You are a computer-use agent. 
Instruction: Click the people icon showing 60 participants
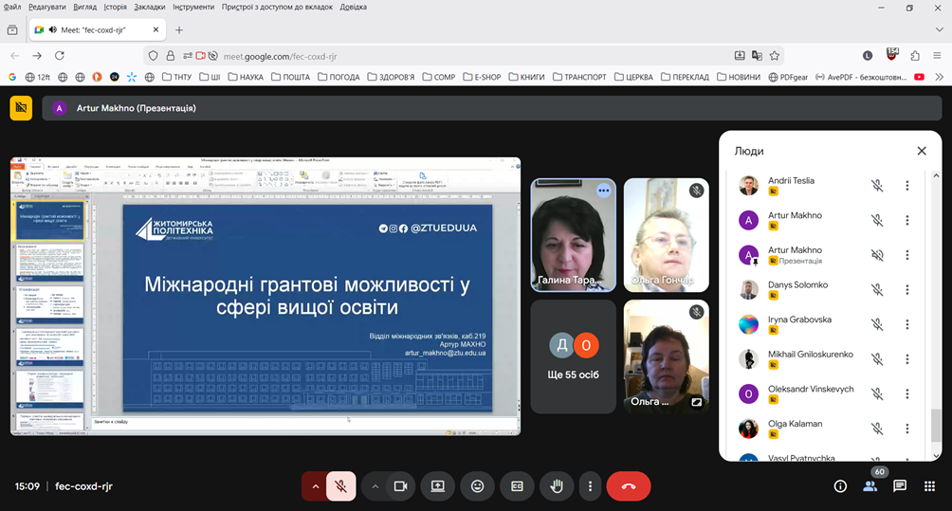(870, 486)
